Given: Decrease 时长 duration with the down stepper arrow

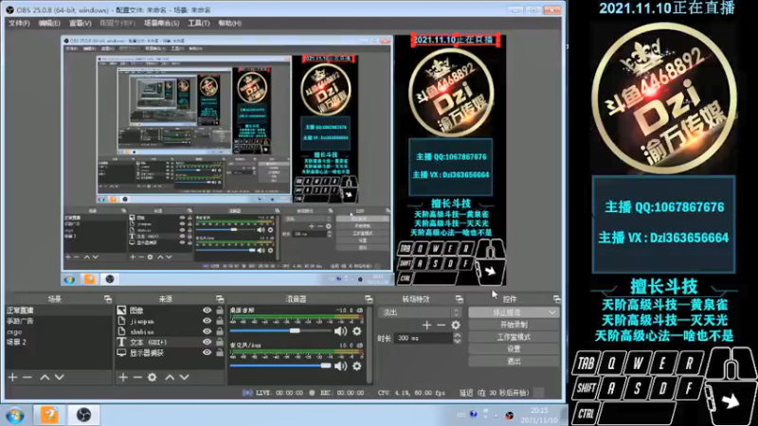Looking at the screenshot, I should point(458,342).
